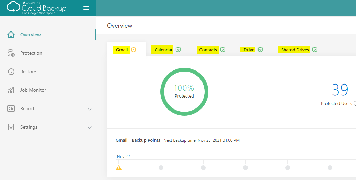Click the Calendar green shield icon
Viewport: 356px width, 180px height.
coord(178,50)
